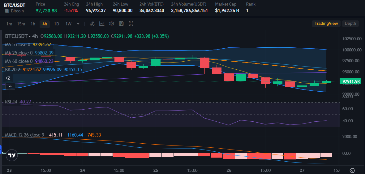The image size is (365, 174).
Task: Select the MA 5 close indicator legend
Action: pyautogui.click(x=18, y=45)
